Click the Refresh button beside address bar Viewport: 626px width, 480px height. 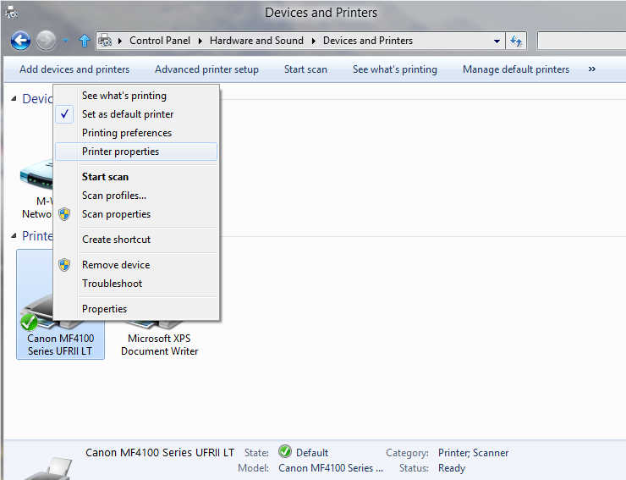(517, 41)
